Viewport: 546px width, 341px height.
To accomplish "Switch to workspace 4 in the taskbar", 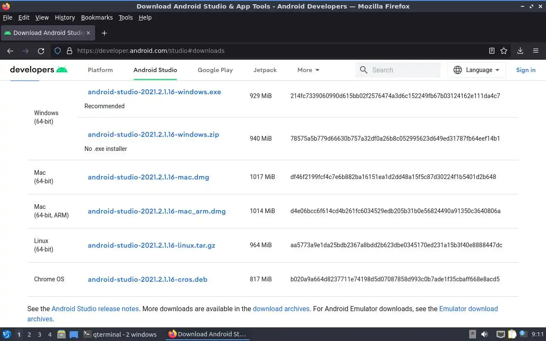I will pos(49,335).
